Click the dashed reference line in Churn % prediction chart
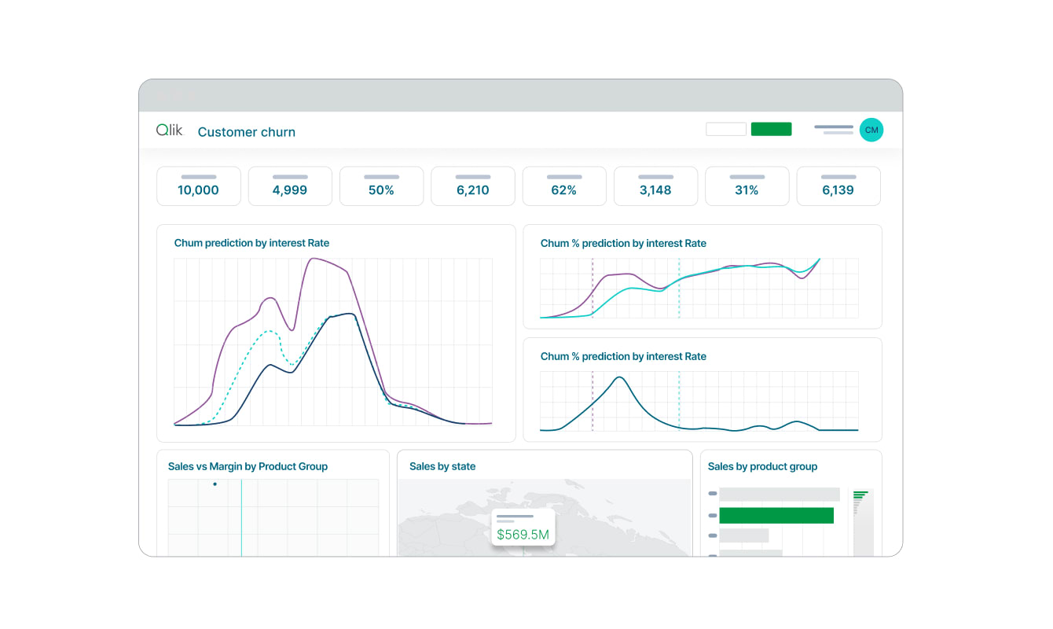The width and height of the screenshot is (1053, 629). coord(592,401)
